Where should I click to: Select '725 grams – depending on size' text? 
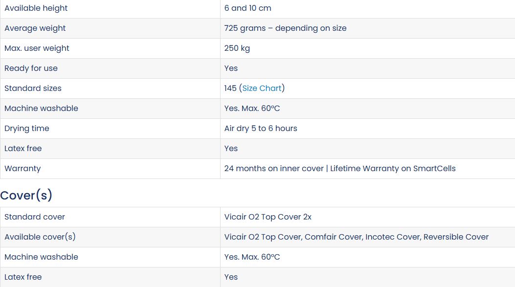click(285, 28)
